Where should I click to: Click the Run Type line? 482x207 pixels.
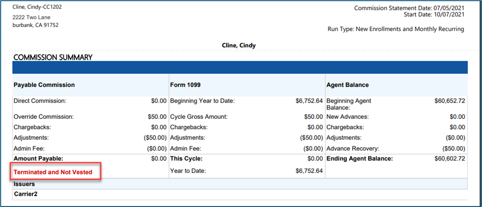(x=396, y=29)
